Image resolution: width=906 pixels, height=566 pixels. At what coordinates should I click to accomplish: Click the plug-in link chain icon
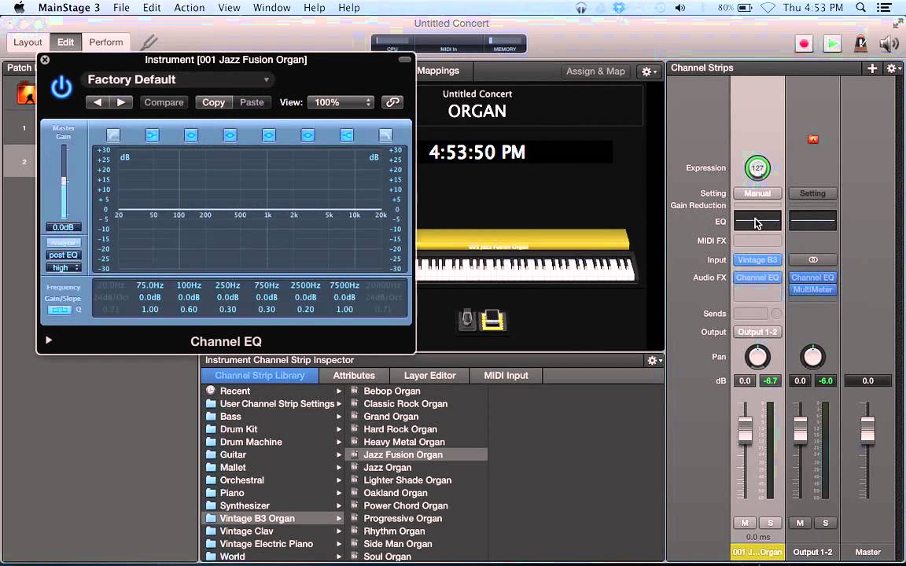click(392, 102)
